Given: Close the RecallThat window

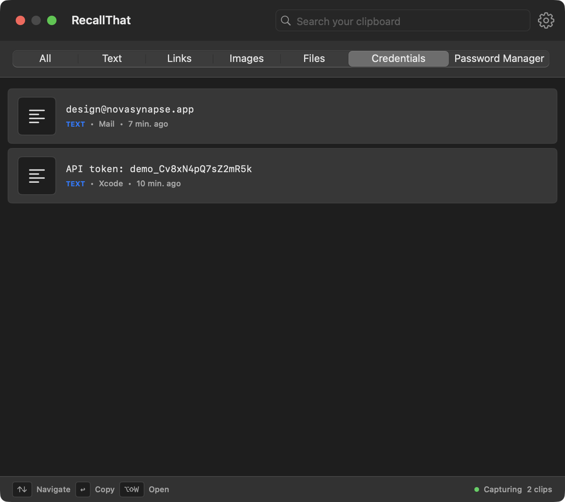Looking at the screenshot, I should (20, 20).
